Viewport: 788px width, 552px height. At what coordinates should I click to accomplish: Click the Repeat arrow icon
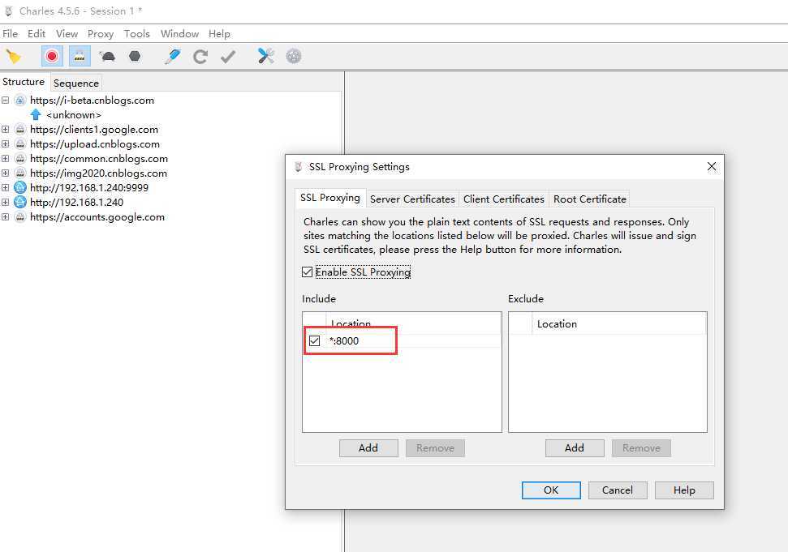200,56
